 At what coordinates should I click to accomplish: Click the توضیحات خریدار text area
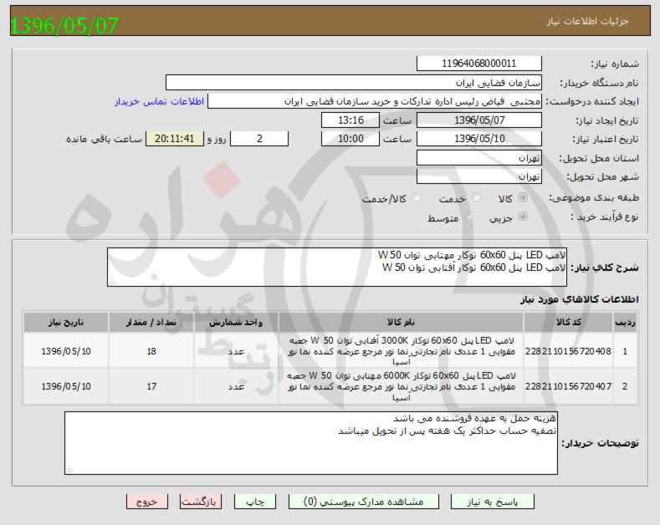(311, 442)
